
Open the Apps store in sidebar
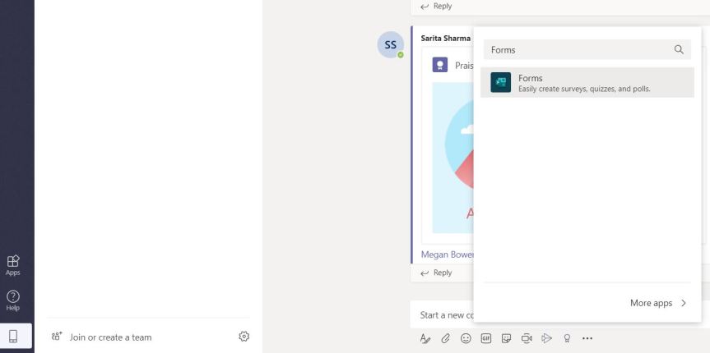coord(13,264)
